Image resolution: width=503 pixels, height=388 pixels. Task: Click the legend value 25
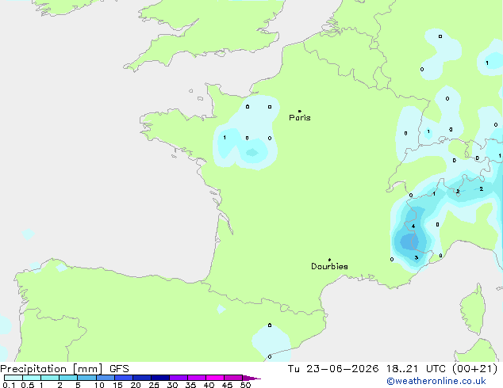pos(154,385)
